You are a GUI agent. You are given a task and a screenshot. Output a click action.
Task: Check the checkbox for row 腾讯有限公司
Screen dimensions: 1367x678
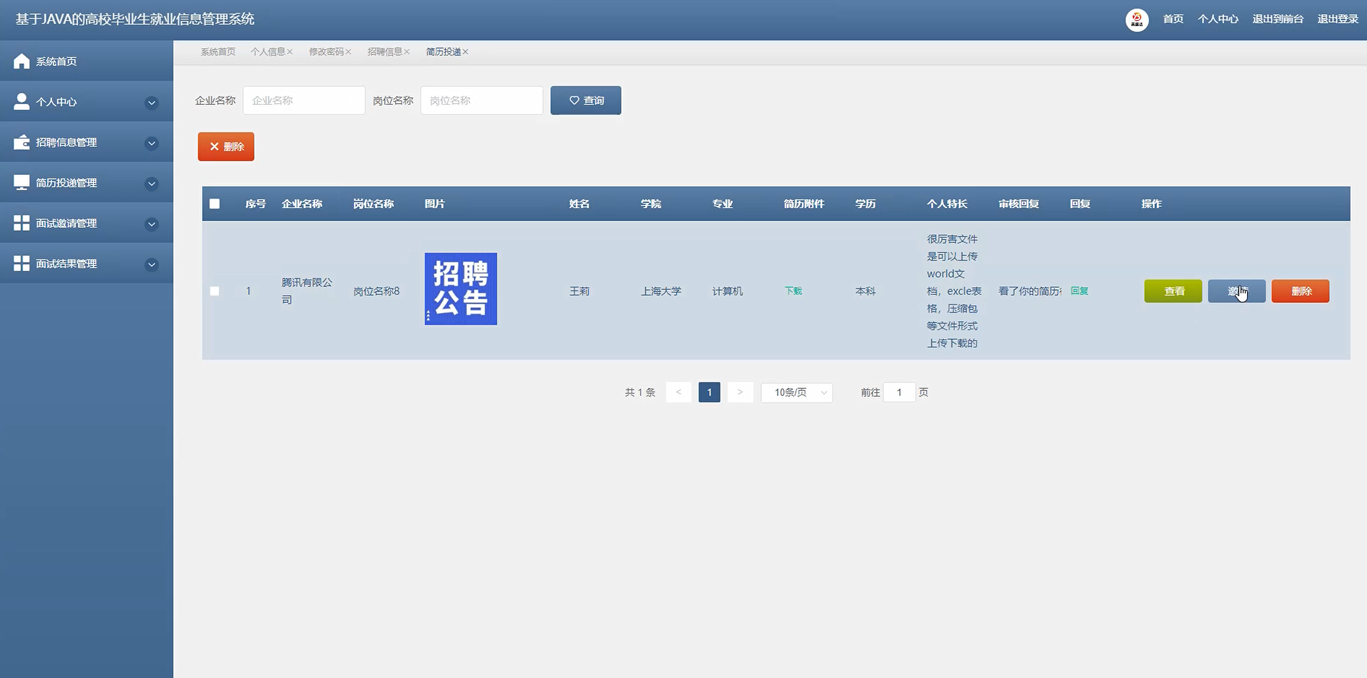(214, 291)
